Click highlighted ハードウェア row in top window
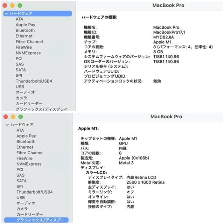 pos(37,14)
